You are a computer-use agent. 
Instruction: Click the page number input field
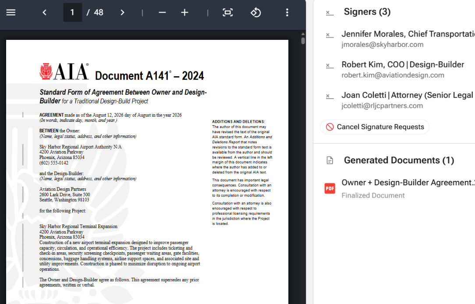tap(72, 12)
